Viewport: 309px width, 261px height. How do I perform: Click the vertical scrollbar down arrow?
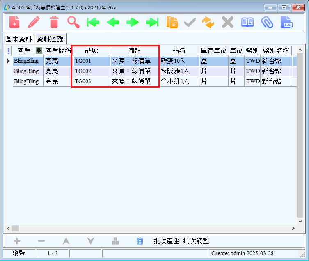pyautogui.click(x=300, y=221)
